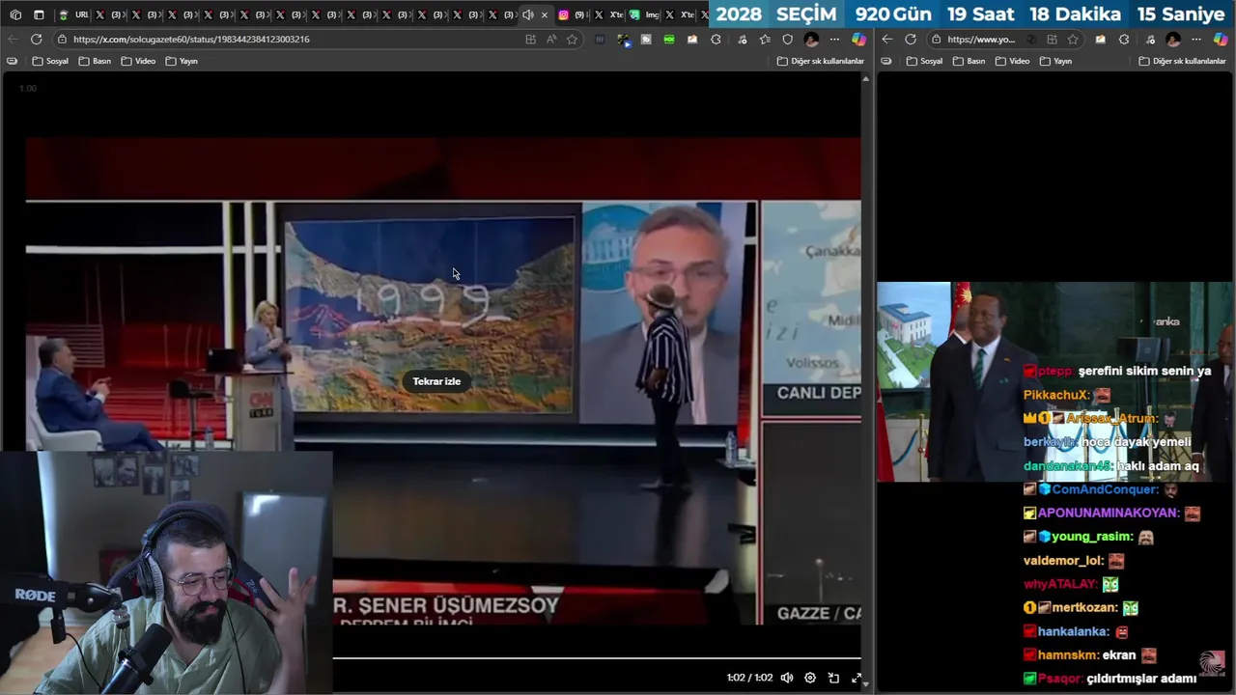Close the active audio-playing tab

pos(544,14)
